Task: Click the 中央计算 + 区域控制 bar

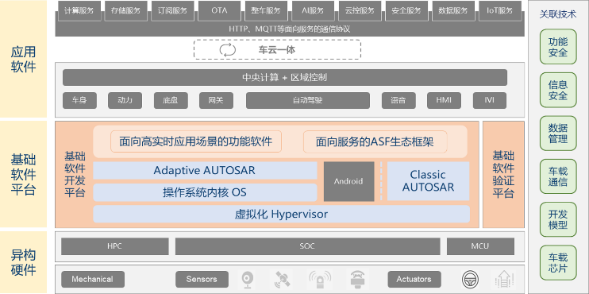Action: [x=285, y=77]
